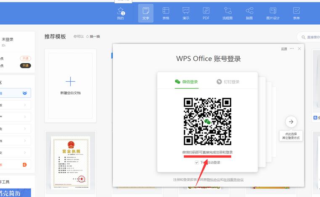
Task: Click the DingTalk icon on the login tab
Action: [x=219, y=82]
